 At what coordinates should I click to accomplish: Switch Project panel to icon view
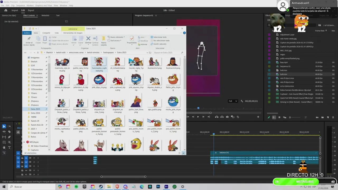[279, 117]
